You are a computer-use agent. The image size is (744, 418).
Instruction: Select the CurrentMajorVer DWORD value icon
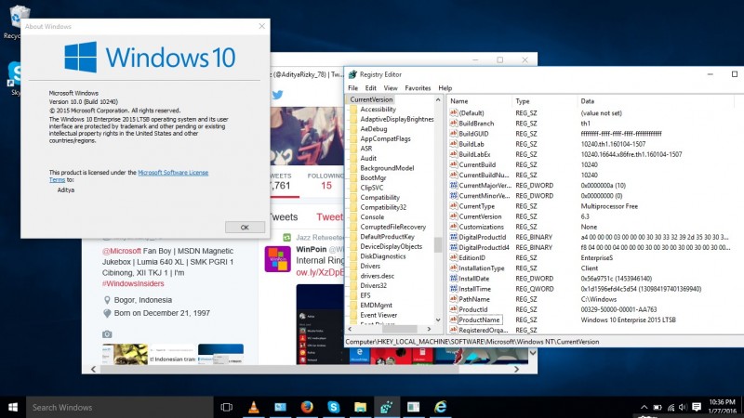[454, 185]
